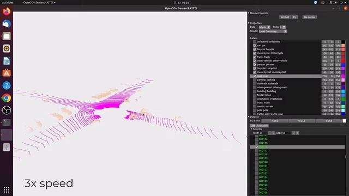Select frame 000125 in the list

coord(298,181)
